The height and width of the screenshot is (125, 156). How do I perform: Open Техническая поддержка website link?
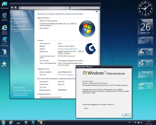click(66, 75)
